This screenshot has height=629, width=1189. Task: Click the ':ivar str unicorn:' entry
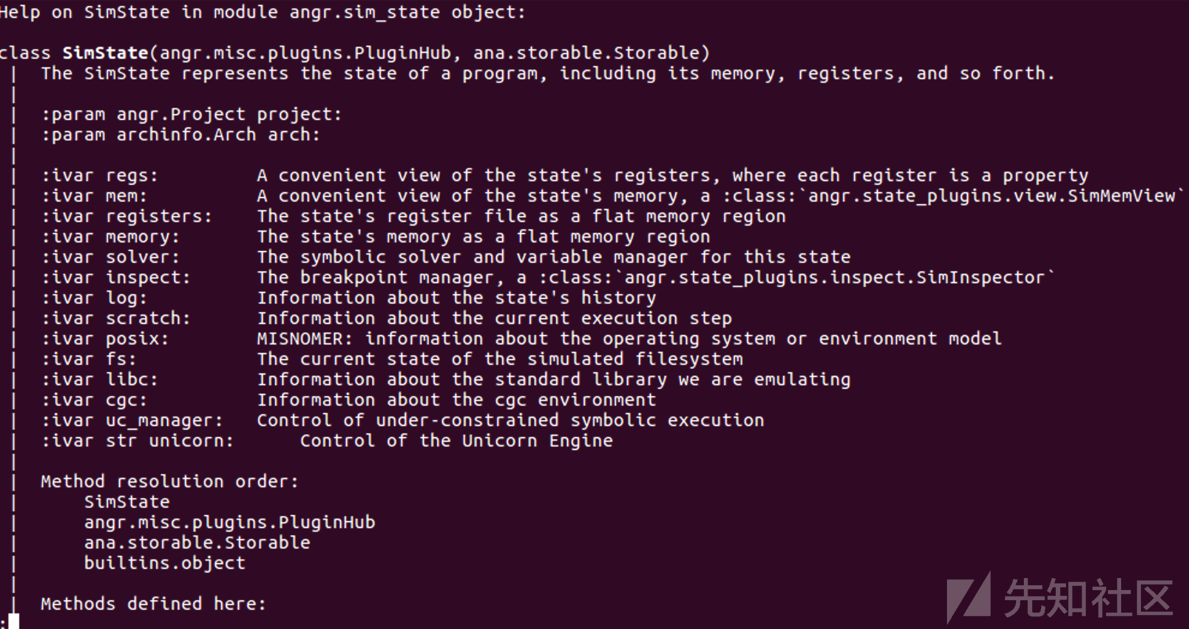(138, 441)
